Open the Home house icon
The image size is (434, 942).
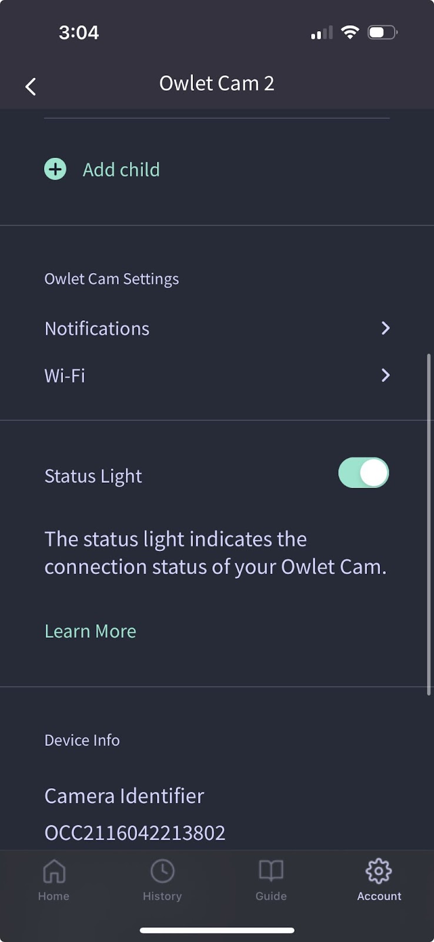(x=54, y=871)
